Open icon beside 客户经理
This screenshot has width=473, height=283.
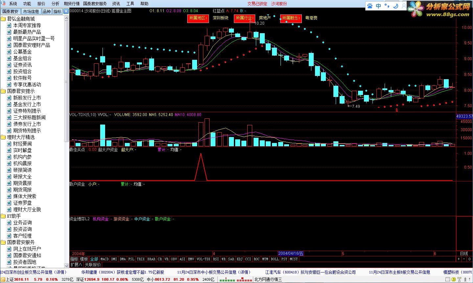click(9, 236)
